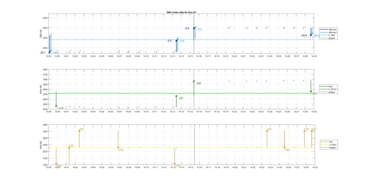
Task: Click the "-5.6" VBD annotation
Action: (x=187, y=28)
